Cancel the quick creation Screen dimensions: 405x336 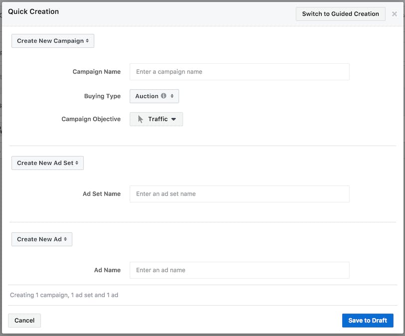(x=24, y=321)
